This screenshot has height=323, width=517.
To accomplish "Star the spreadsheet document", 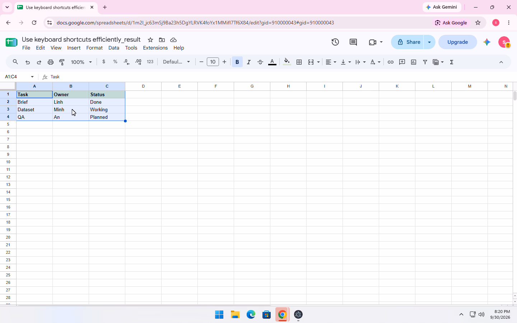I will [x=150, y=40].
